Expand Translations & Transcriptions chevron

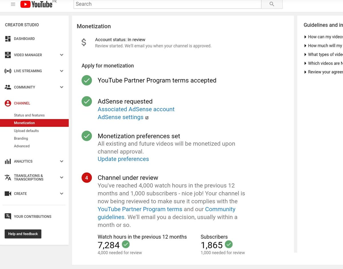point(61,177)
